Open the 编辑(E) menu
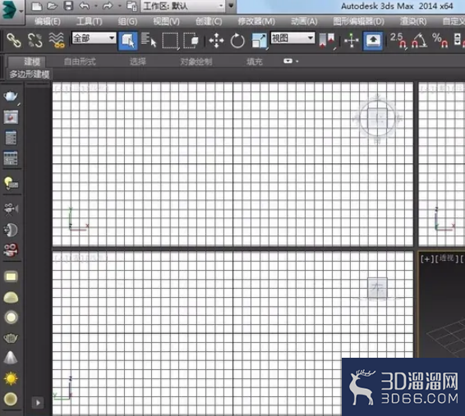Screen dimensions: 465x416 click(48, 21)
